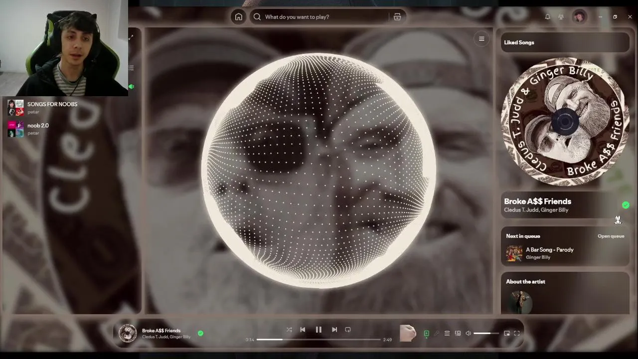
Task: Open Ginger Billy under the next-in-queue song
Action: pos(538,257)
